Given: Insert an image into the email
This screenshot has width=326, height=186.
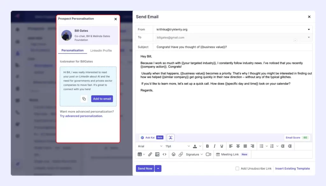Looking at the screenshot, I should coord(157,154).
